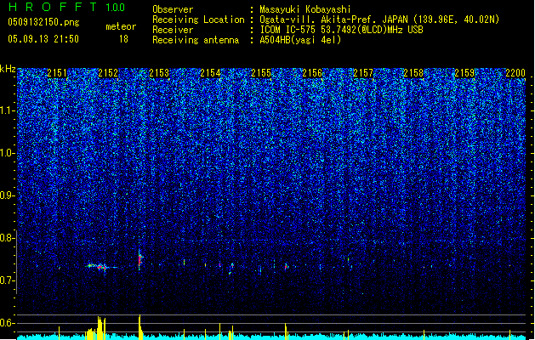Click the ICOM IC-575 53.7492 MHz receiver text
This screenshot has width=535, height=340.
click(342, 30)
